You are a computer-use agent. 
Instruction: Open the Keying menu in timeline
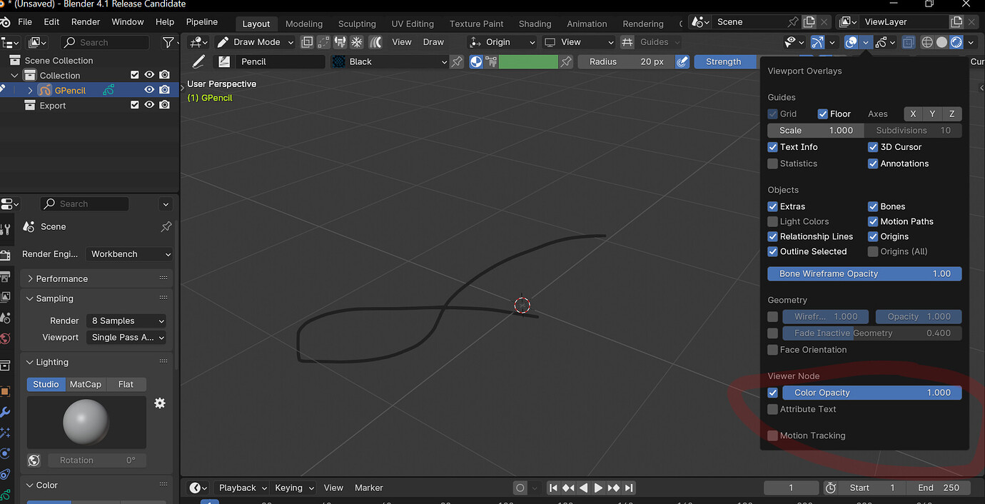294,488
